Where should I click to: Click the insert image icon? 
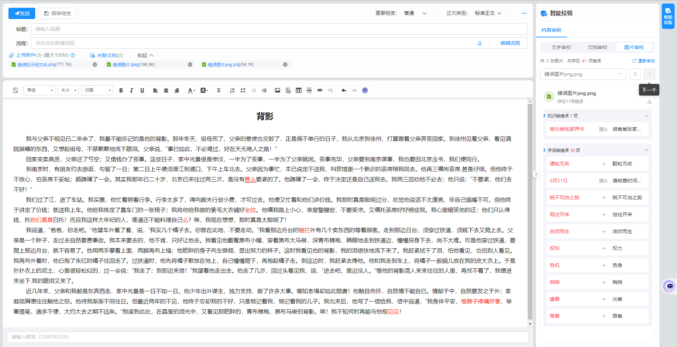(x=277, y=90)
